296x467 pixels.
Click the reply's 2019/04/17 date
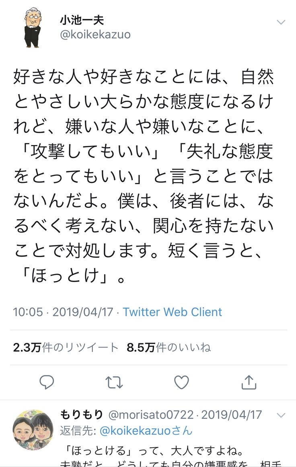(x=231, y=414)
